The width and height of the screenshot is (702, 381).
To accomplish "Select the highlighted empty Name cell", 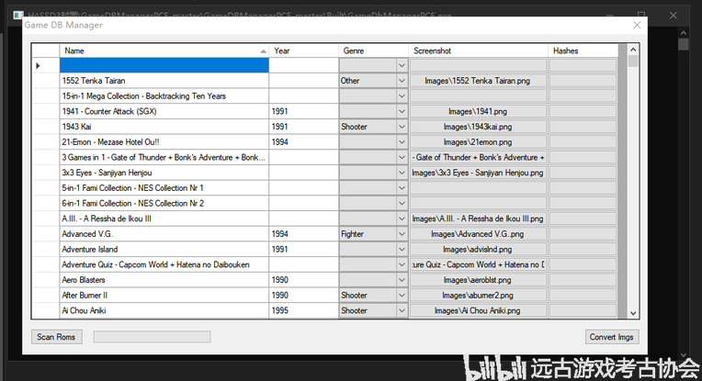I will coord(164,66).
